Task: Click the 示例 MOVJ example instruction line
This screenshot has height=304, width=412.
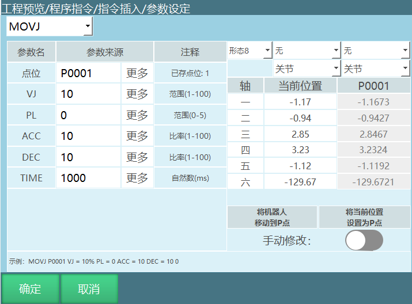Action: [94, 261]
